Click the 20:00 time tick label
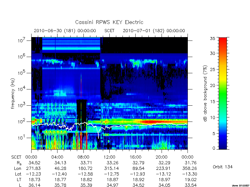 click(x=162, y=157)
